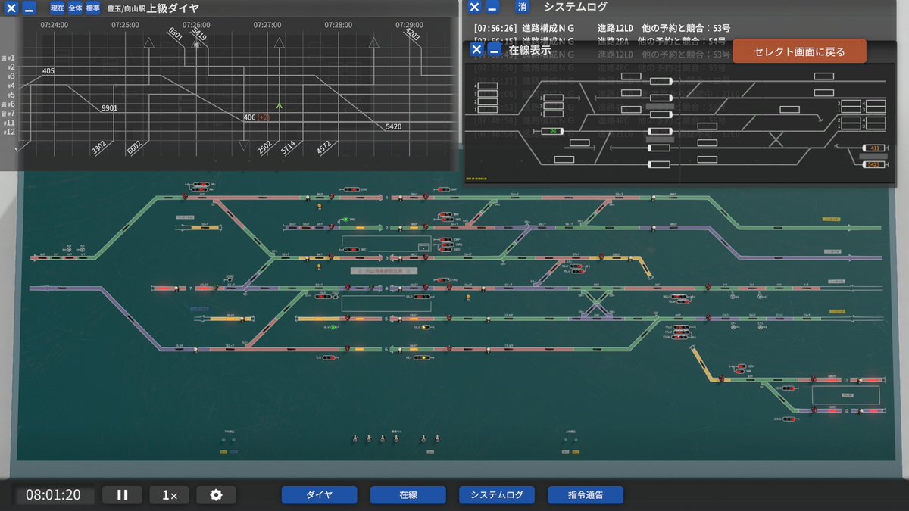This screenshot has width=909, height=511.
Task: Pause the simulation with the pause icon
Action: pyautogui.click(x=121, y=494)
